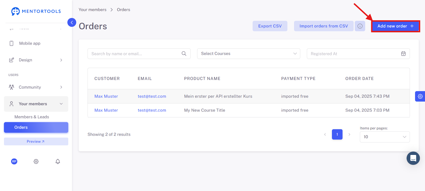425x191 pixels.
Task: Select Members & Leads in sidebar
Action: (x=32, y=117)
